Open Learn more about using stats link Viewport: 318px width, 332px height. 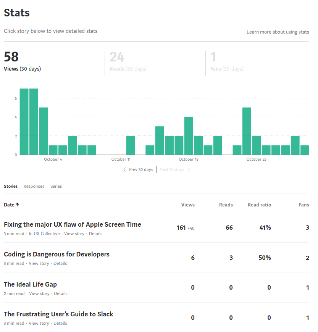click(x=278, y=32)
